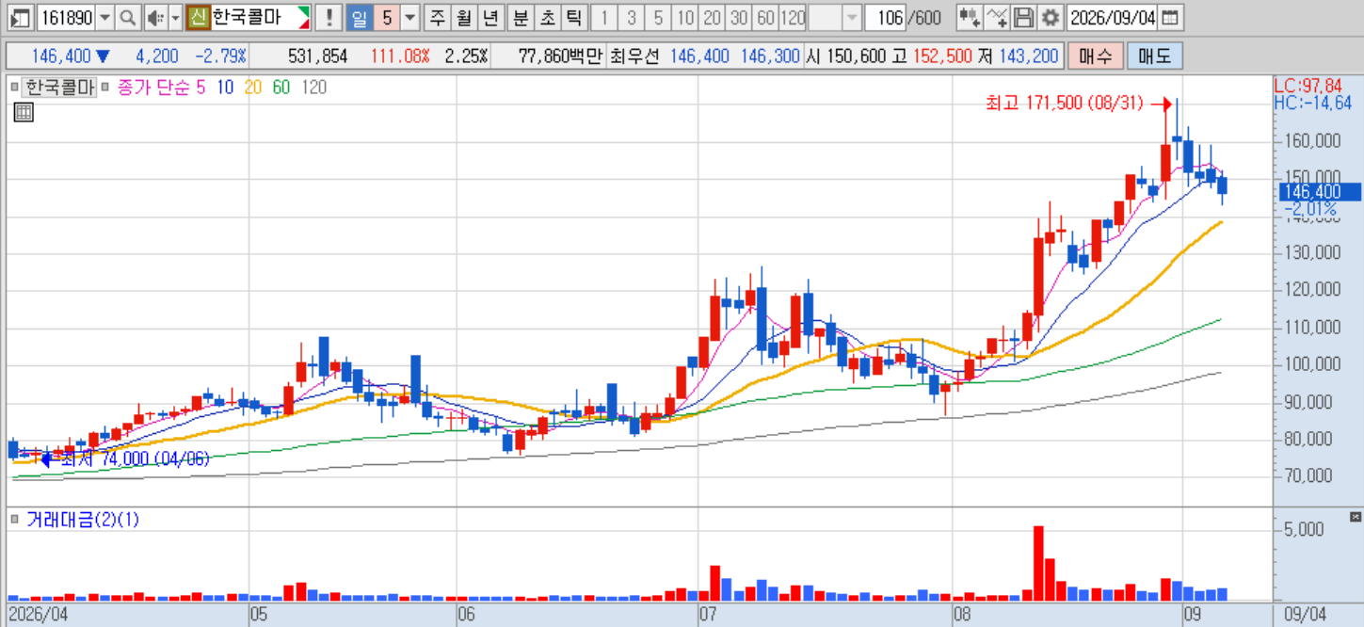Click the exclamation mark info icon
Viewport: 1364px width, 627px height.
[329, 17]
